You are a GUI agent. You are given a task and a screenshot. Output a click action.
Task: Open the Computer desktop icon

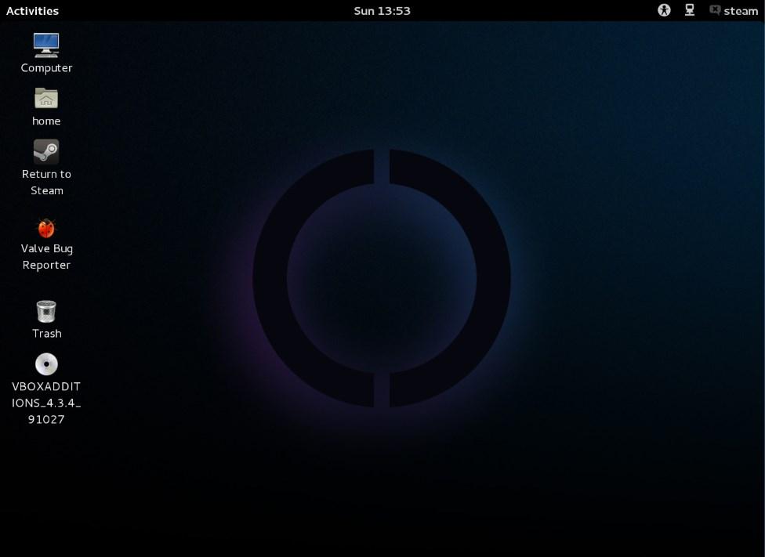coord(46,45)
